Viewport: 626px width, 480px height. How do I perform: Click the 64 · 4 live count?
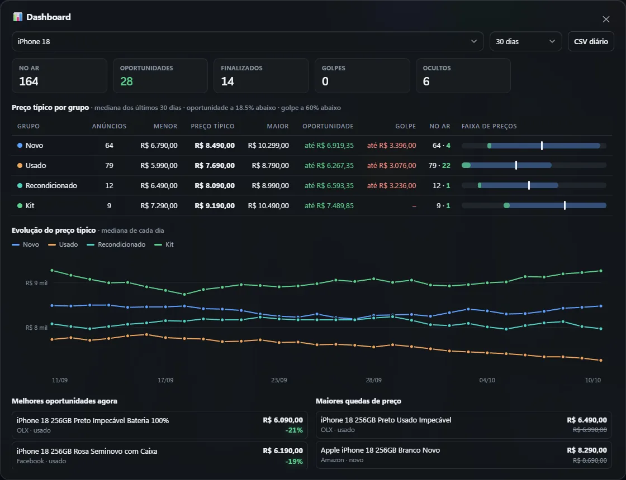(441, 146)
